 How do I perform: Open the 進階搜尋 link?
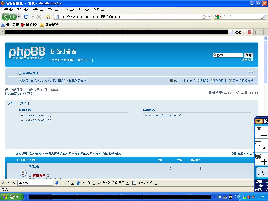pyautogui.click(x=247, y=60)
